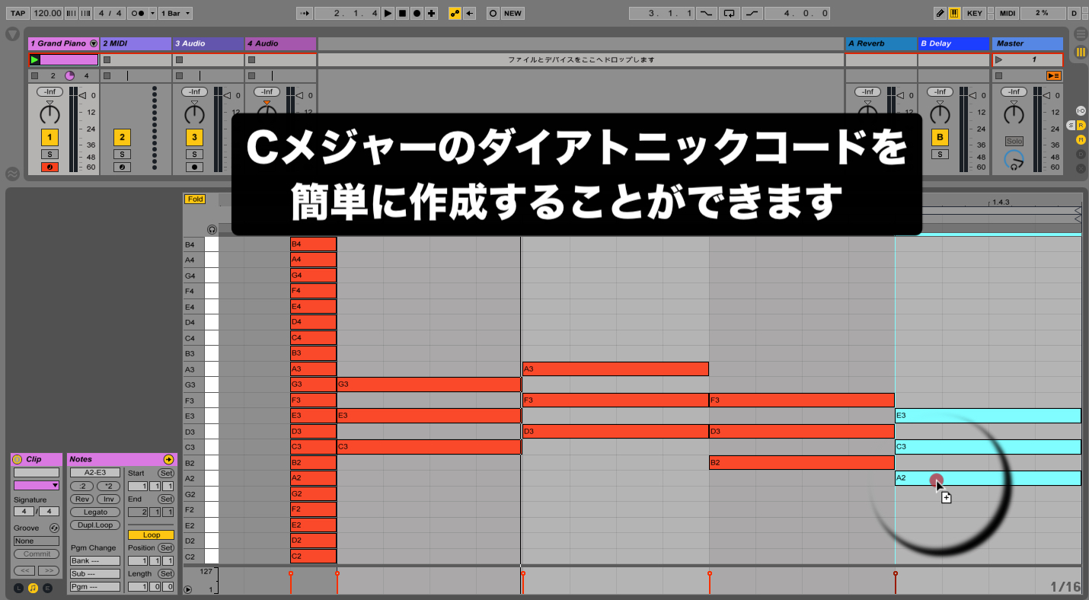Show the browser with the triangle icon
This screenshot has width=1089, height=600.
[12, 34]
